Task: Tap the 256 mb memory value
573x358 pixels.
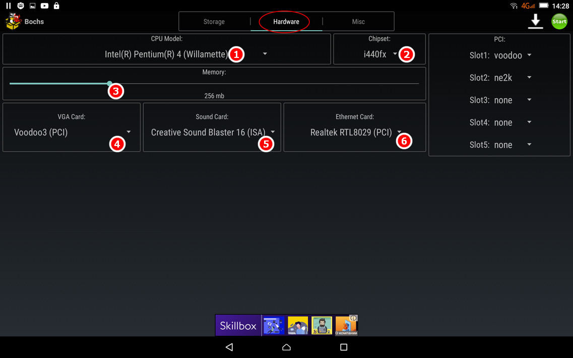Action: pos(214,96)
